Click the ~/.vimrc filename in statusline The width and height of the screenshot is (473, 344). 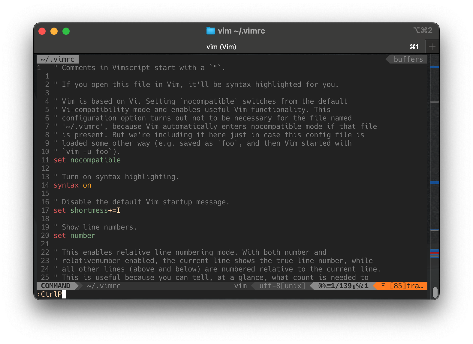[104, 286]
